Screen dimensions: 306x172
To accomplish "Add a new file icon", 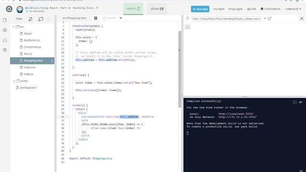I will 31,19.
